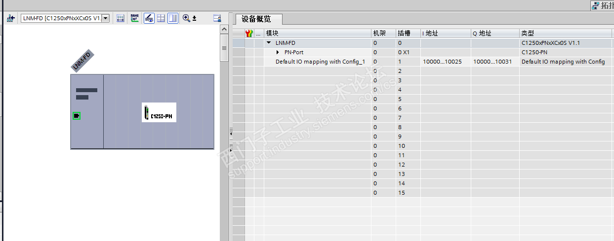This screenshot has height=241, width=614.
Task: Click the save window settings icon
Action: click(217, 18)
